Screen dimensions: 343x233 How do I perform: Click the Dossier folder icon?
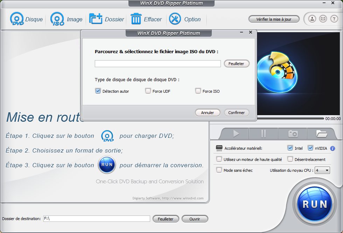tap(96, 19)
